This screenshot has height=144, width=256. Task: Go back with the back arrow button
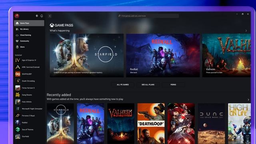50,16
